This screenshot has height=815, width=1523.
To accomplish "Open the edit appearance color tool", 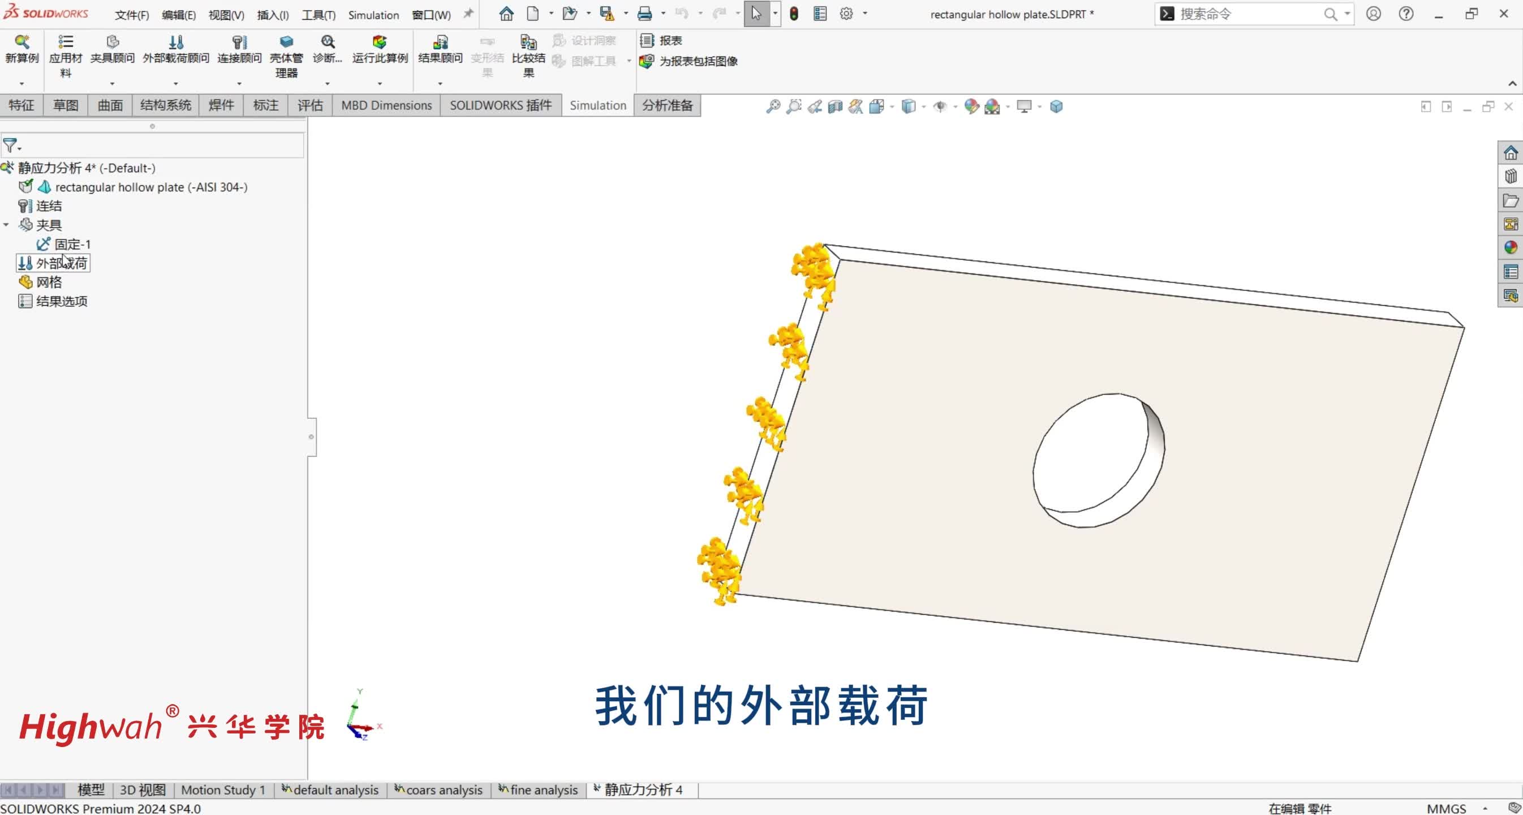I will pos(971,107).
